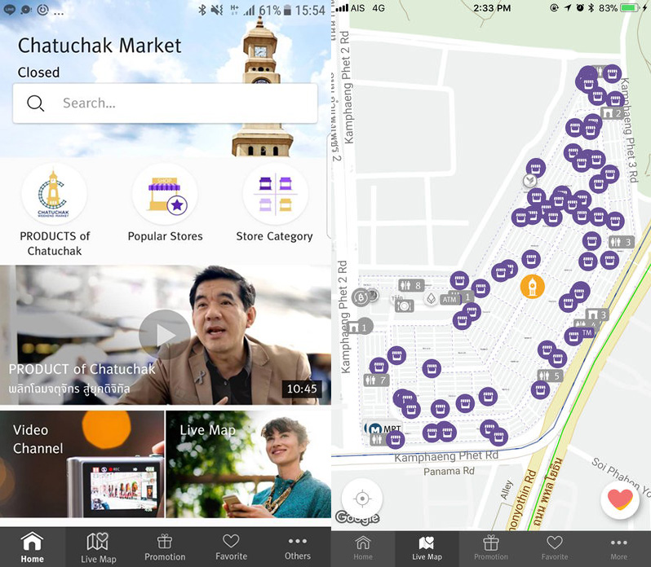Open PRODUCTS of Chatuchak icon
Screen dimensions: 651x567
55,195
